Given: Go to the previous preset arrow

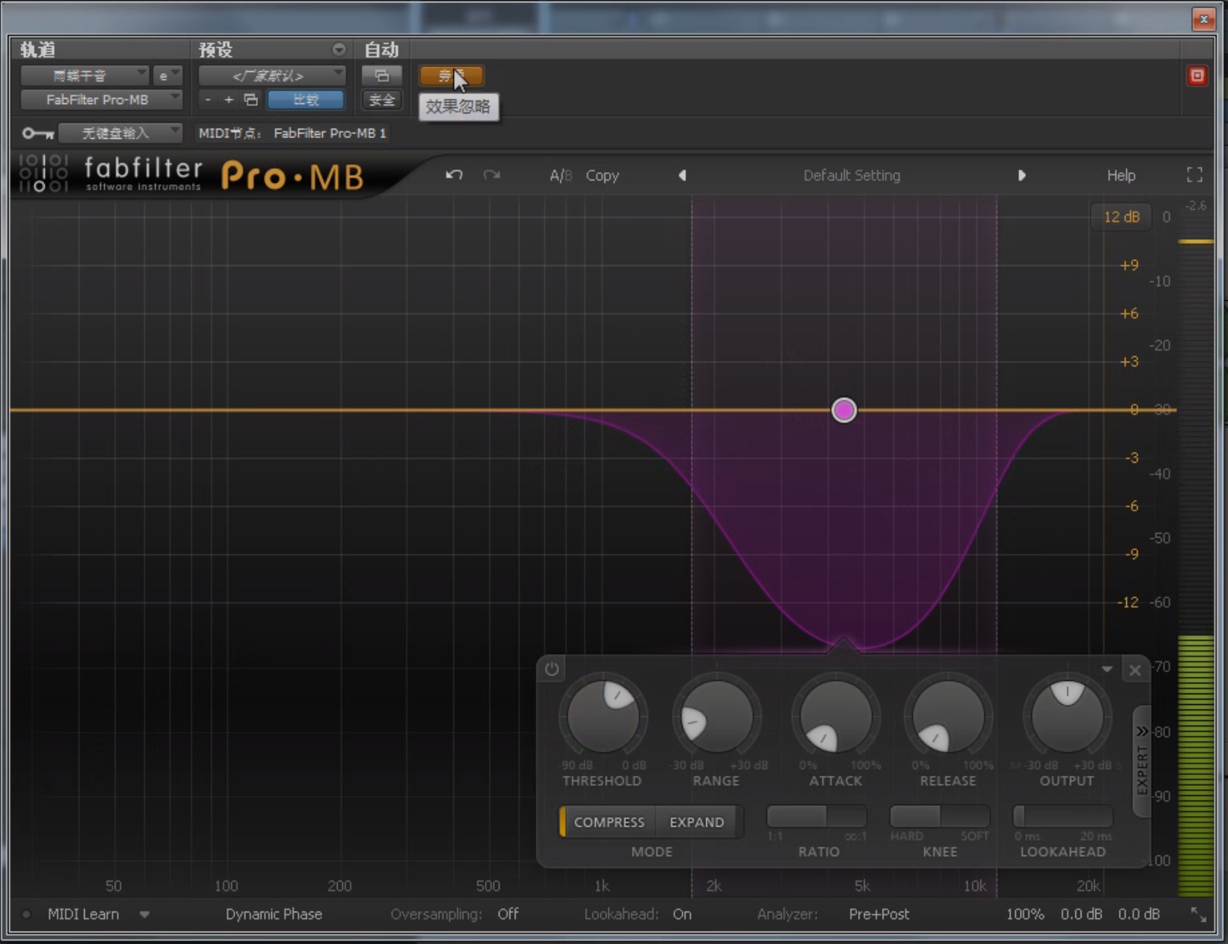Looking at the screenshot, I should [682, 175].
